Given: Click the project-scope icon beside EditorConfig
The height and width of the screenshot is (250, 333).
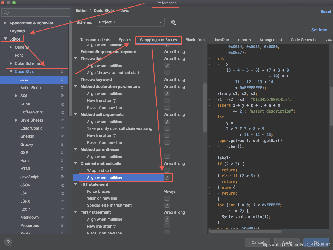Looking at the screenshot, I should point(62,128).
